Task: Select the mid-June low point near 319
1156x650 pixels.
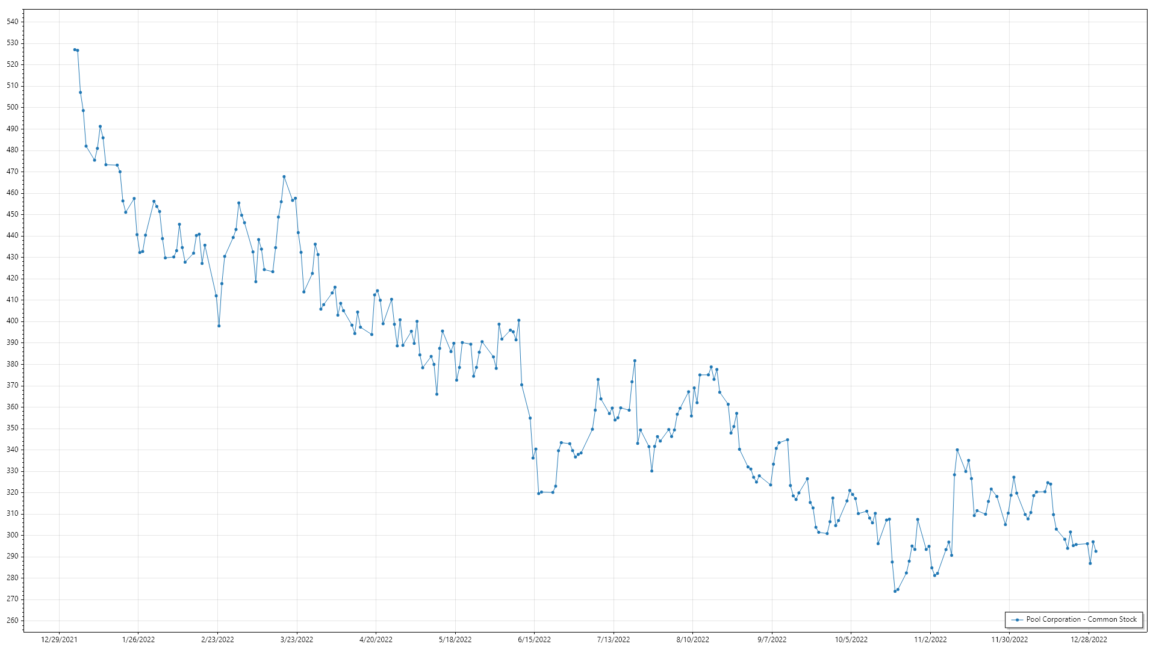Action: coord(539,494)
